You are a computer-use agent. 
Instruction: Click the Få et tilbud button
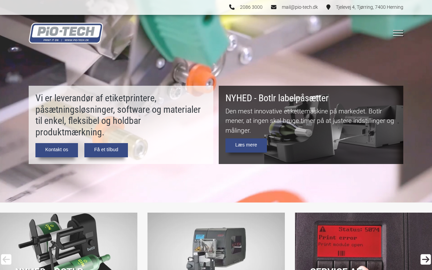tap(106, 150)
